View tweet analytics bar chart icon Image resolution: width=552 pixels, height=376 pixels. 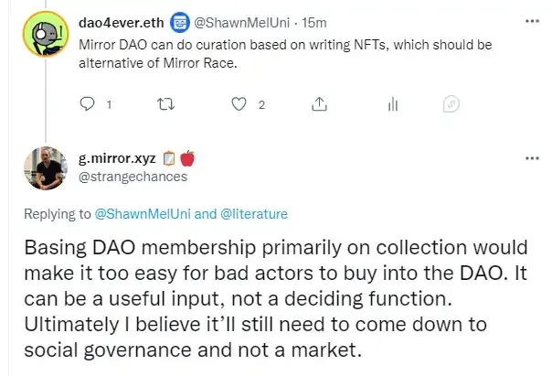[x=393, y=104]
